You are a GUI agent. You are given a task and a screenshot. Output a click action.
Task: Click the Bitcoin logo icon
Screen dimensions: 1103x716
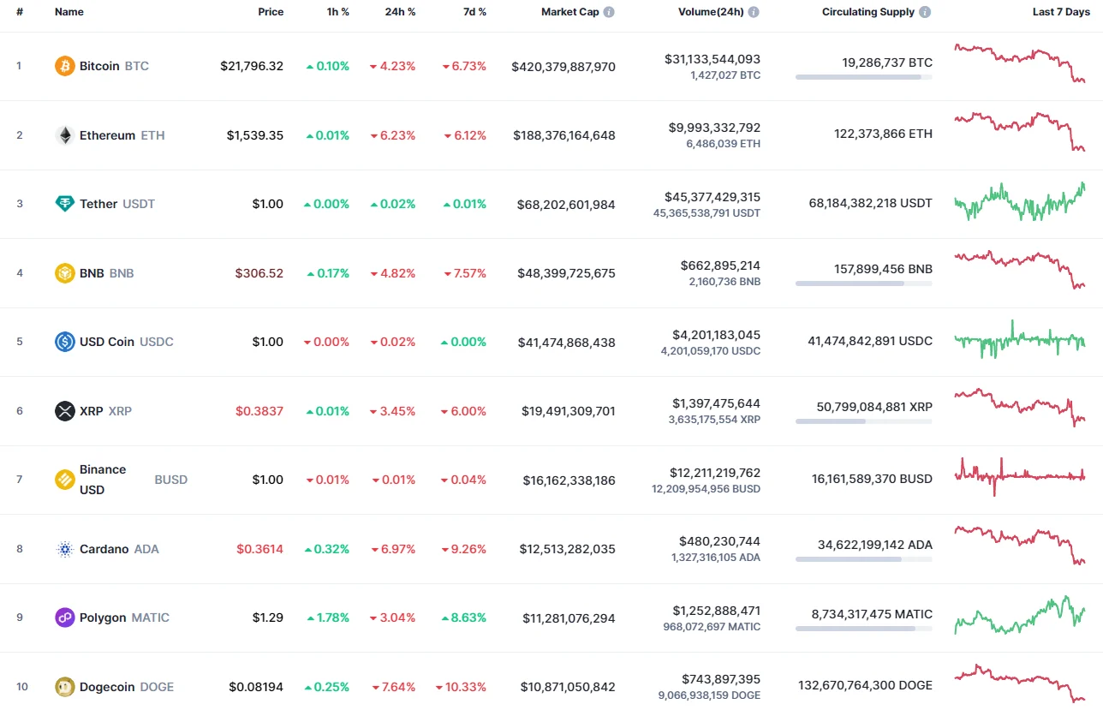pyautogui.click(x=64, y=65)
